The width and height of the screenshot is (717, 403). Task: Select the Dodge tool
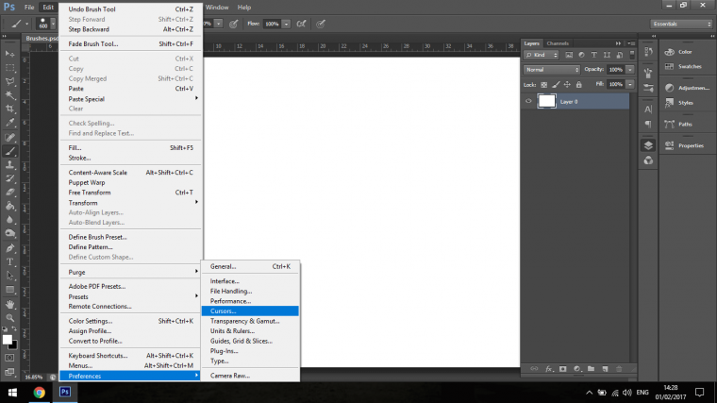click(x=9, y=233)
